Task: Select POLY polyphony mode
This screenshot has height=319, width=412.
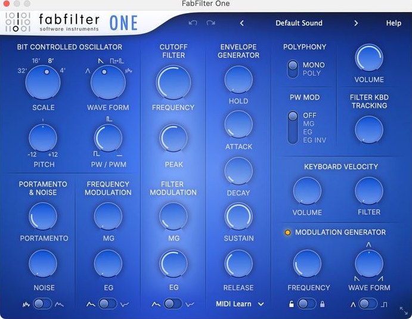Action: (x=312, y=73)
